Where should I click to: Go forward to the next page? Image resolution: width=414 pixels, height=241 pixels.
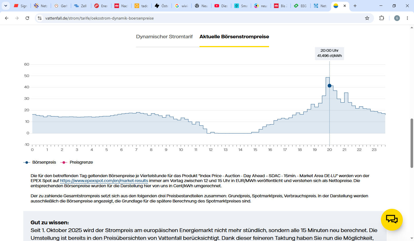17,18
